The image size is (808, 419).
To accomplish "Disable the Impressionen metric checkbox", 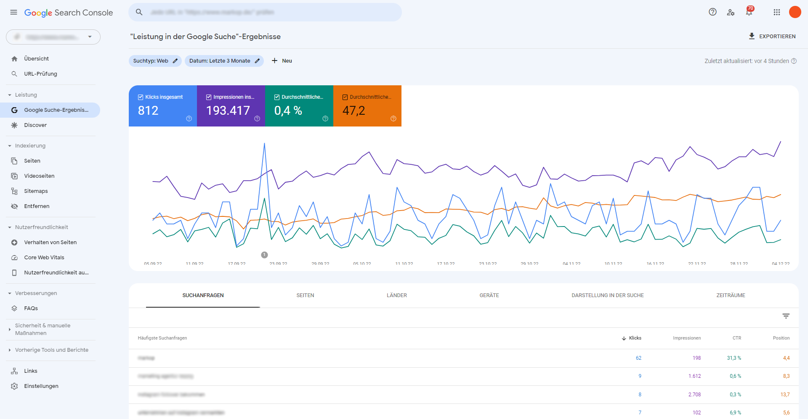I will (x=208, y=97).
